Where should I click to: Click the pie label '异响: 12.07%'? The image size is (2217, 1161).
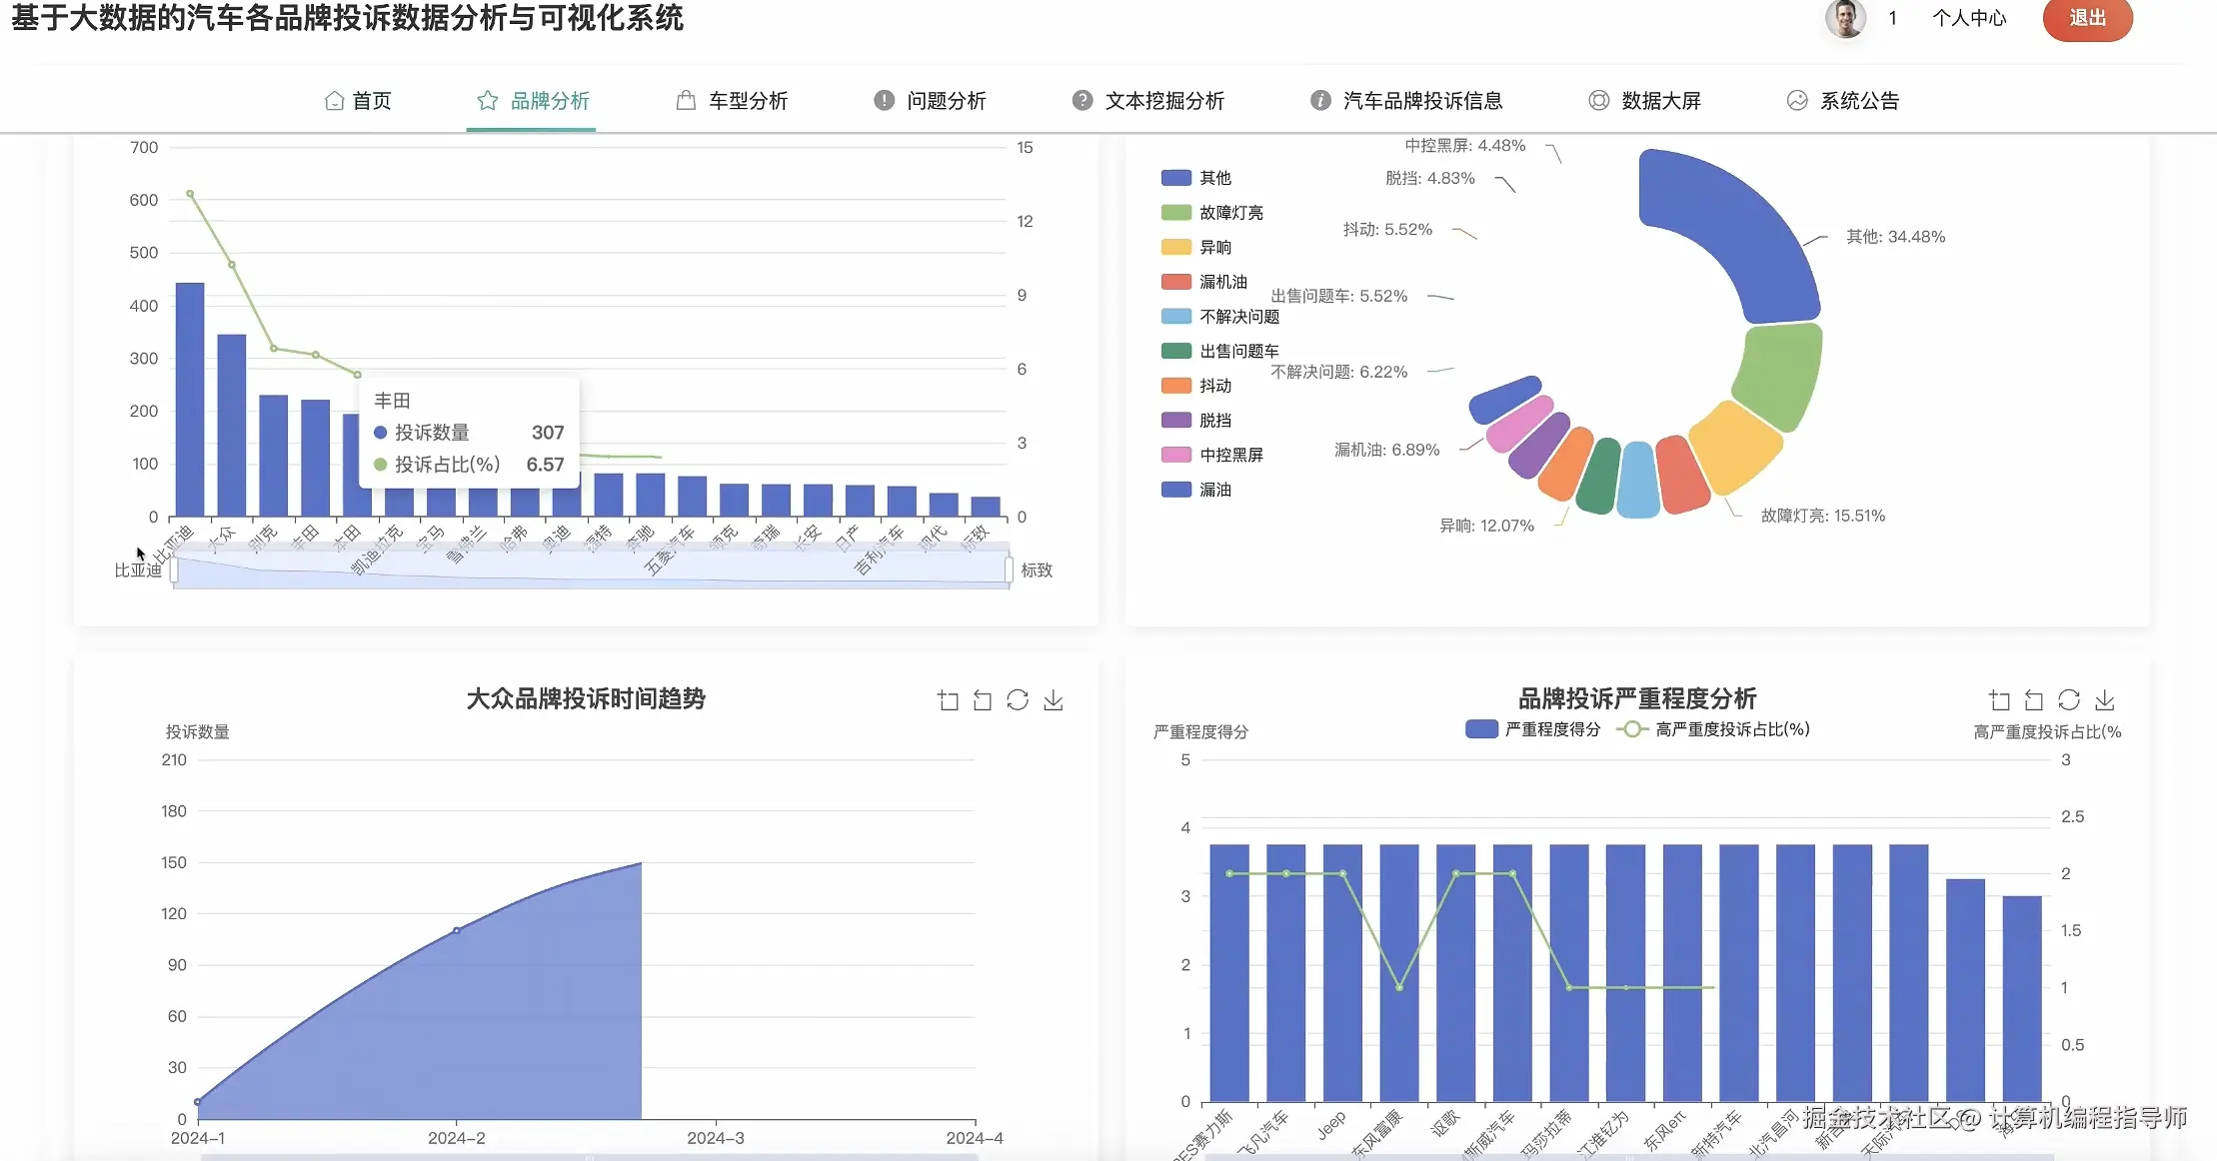(x=1486, y=526)
